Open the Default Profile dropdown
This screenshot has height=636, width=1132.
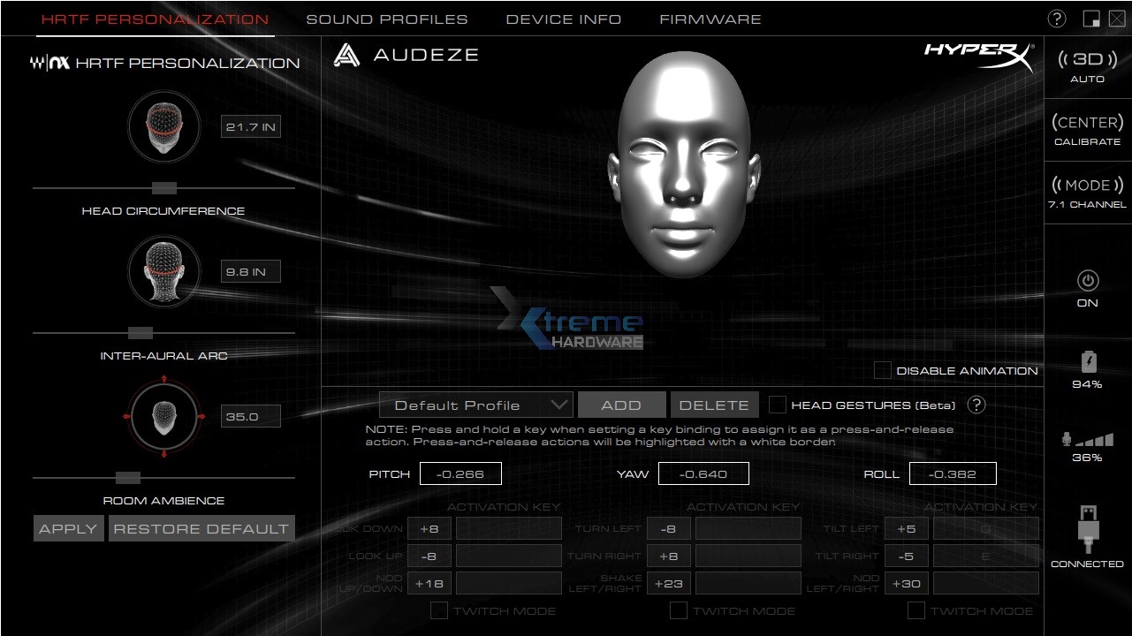(x=475, y=405)
